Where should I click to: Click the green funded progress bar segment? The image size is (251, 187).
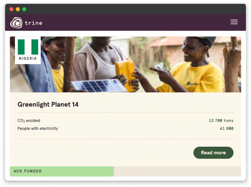[x=62, y=171]
